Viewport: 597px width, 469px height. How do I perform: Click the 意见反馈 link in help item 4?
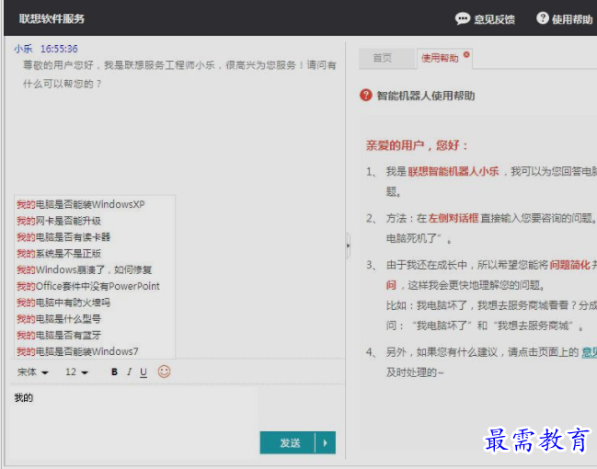(589, 352)
